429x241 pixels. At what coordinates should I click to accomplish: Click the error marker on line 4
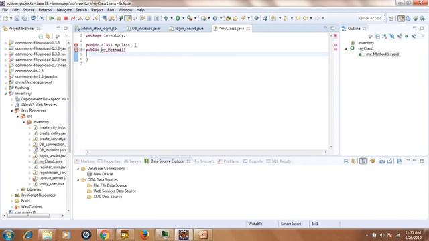coord(76,50)
